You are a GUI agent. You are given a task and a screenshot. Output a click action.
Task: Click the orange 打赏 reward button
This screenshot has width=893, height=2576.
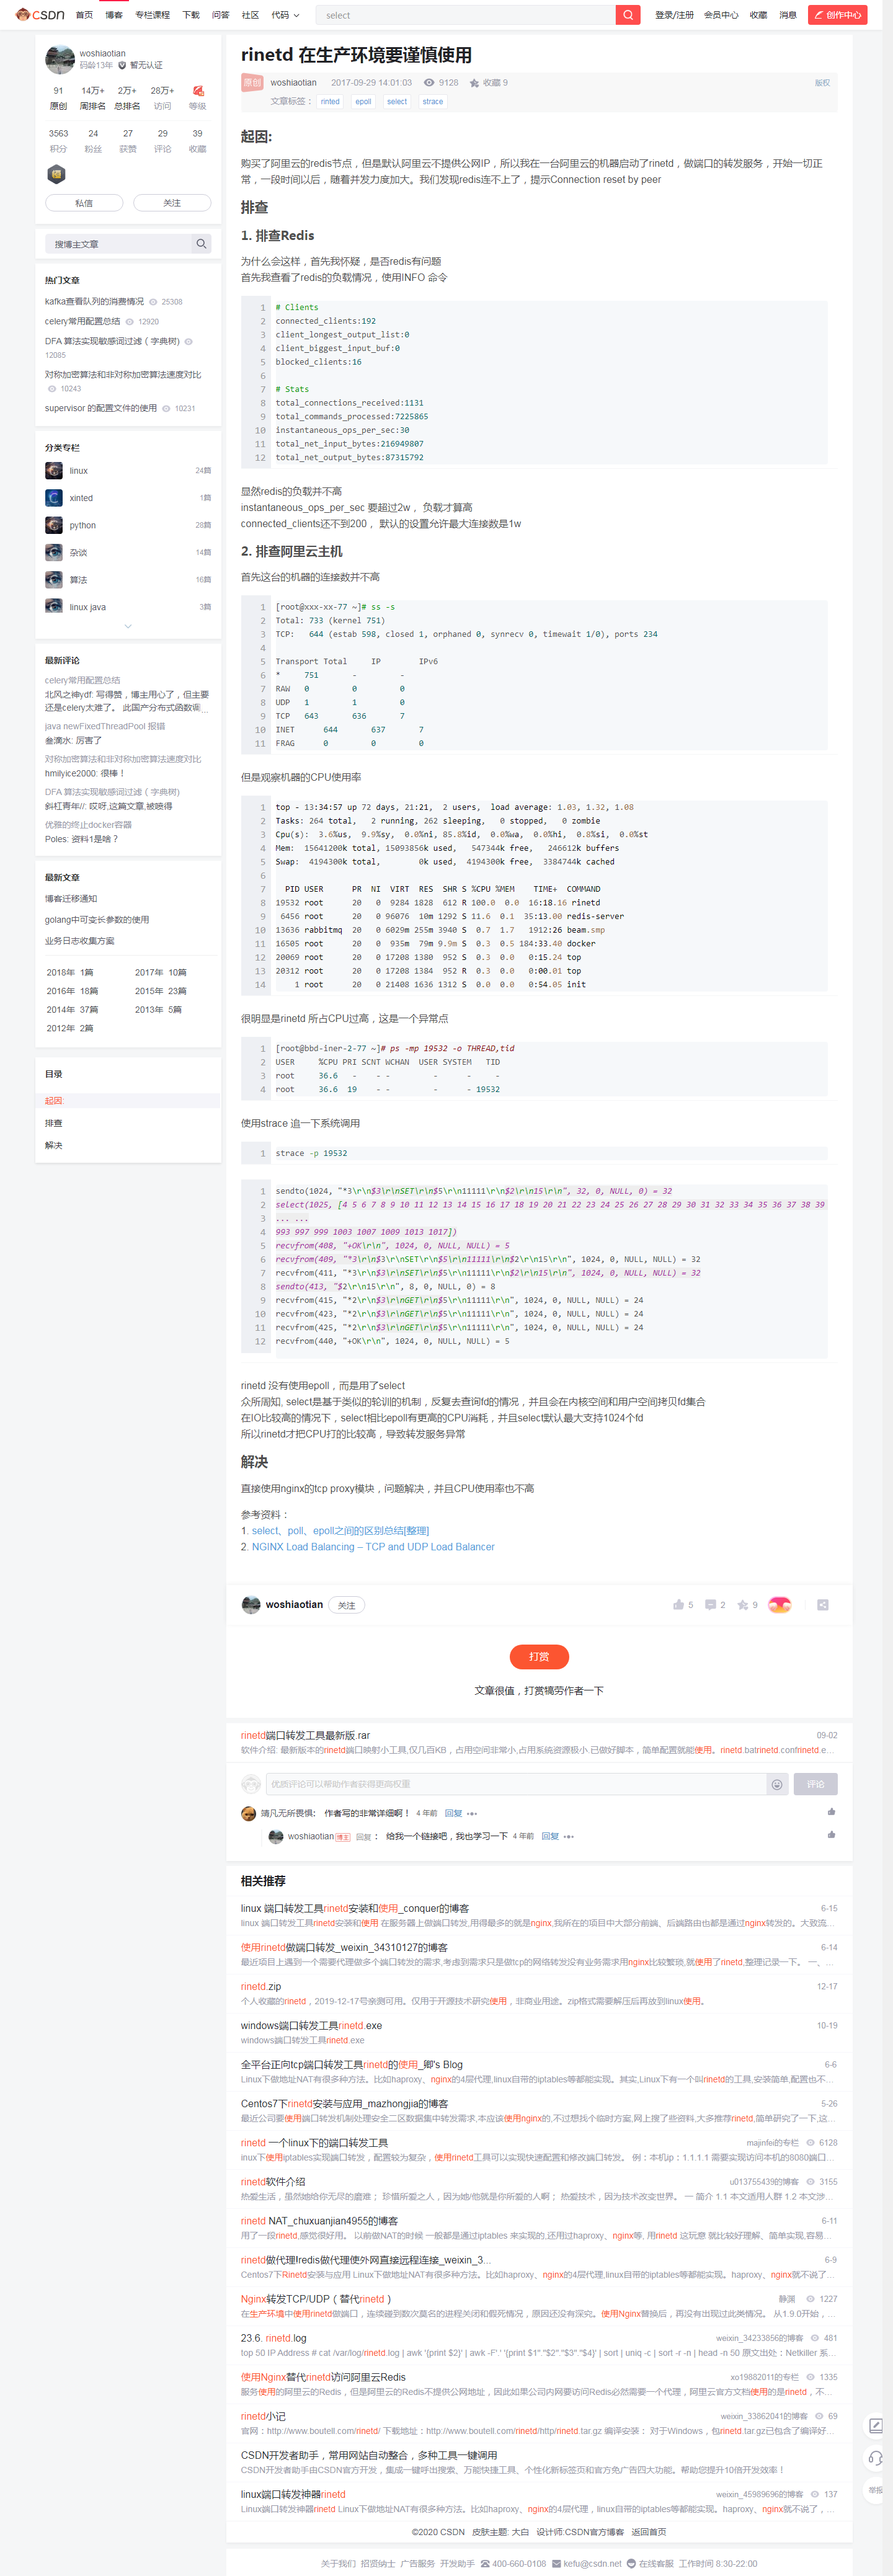[539, 1657]
